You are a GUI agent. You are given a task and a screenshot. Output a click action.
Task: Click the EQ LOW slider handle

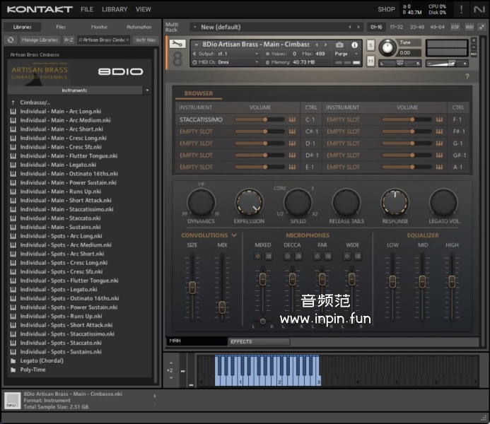click(392, 281)
